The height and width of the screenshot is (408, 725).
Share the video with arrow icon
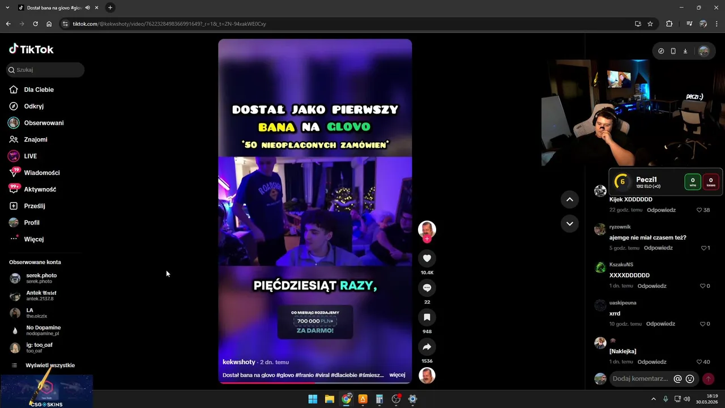click(427, 347)
